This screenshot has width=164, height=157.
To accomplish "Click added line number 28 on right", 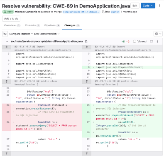I will [88, 132].
